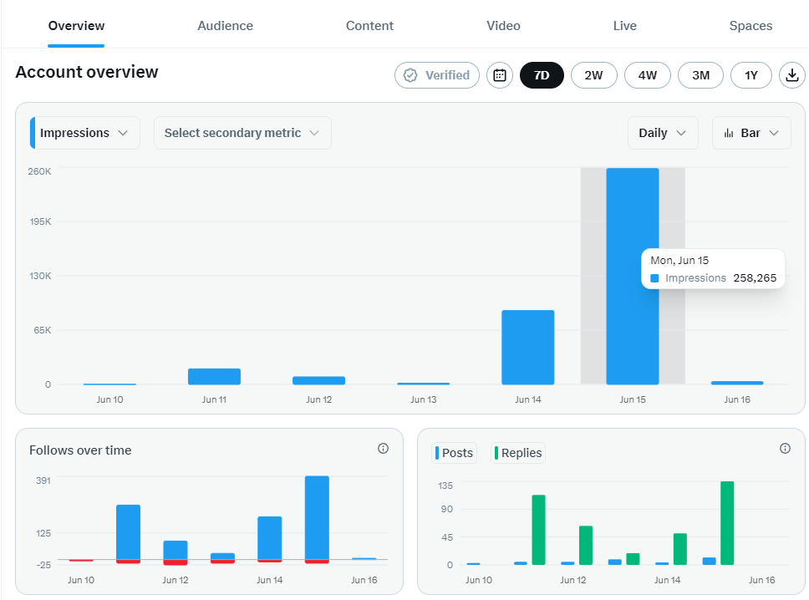Switch to the Live tab
The image size is (809, 600).
(625, 26)
